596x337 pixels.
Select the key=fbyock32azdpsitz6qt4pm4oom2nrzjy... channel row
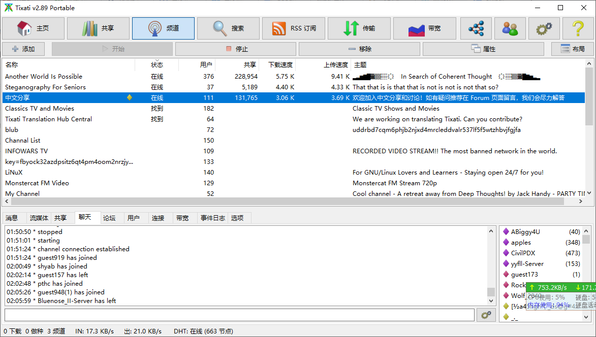tap(294, 162)
